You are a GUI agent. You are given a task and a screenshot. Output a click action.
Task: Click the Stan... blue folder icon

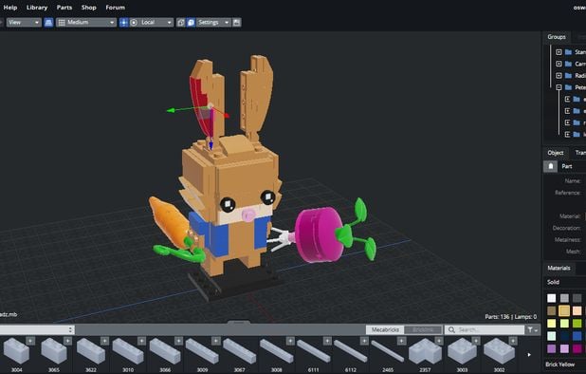tap(568, 52)
